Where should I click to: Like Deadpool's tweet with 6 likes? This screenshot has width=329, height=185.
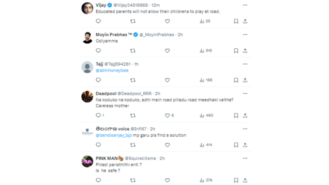coord(169,115)
